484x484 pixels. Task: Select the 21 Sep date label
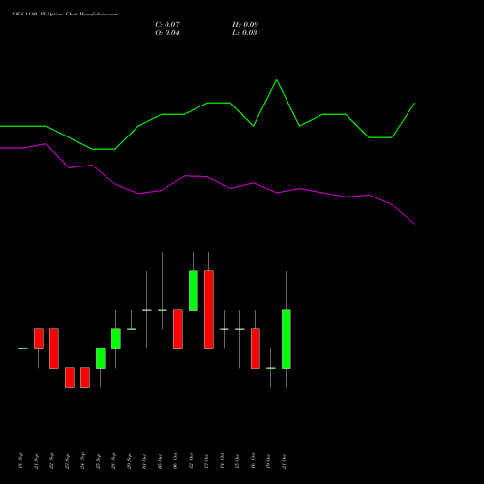(37, 461)
